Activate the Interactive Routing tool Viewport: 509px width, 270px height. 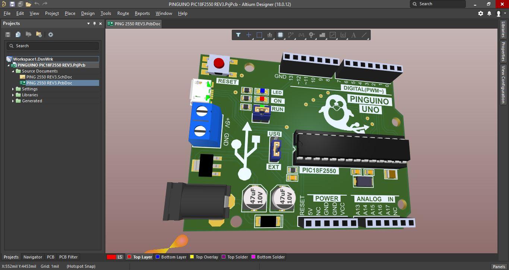click(x=291, y=35)
